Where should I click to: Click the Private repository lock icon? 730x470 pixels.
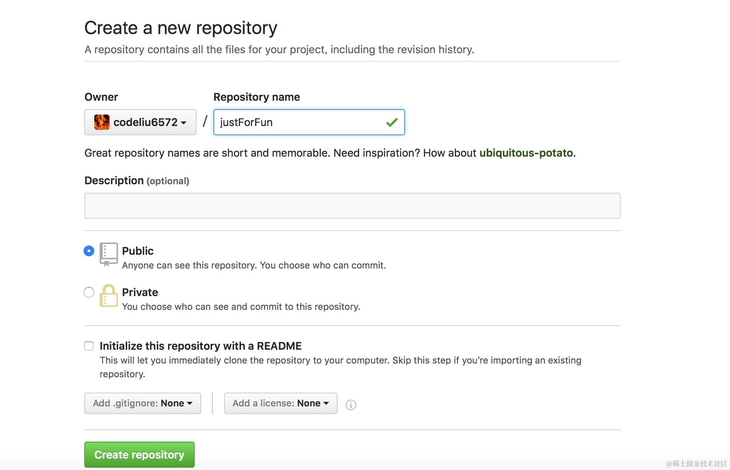[108, 296]
